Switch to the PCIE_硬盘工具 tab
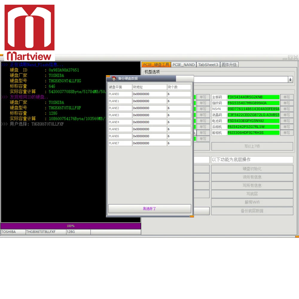This screenshot has width=299, height=299. (x=156, y=65)
